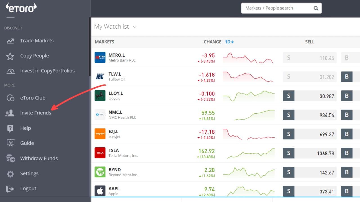Open the Settings gear icon
This screenshot has height=202, width=360.
pos(10,173)
